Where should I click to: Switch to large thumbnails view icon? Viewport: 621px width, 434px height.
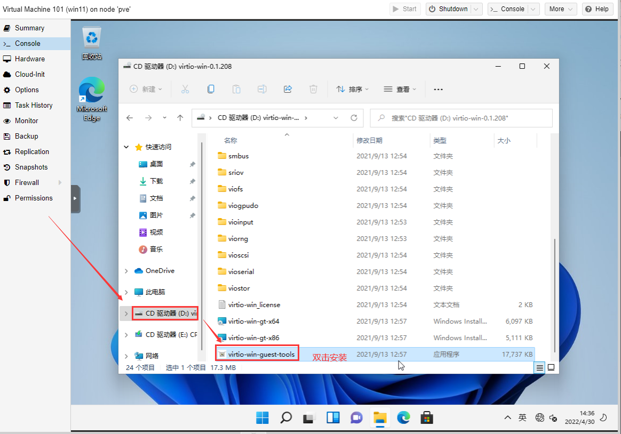coord(551,367)
